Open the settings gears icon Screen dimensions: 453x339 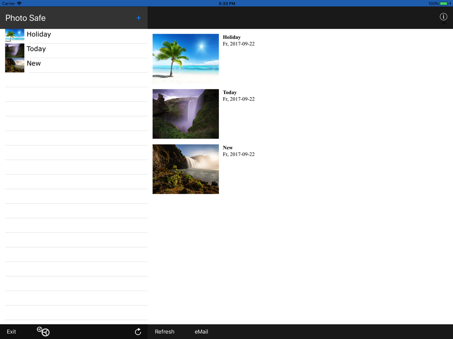[43, 331]
